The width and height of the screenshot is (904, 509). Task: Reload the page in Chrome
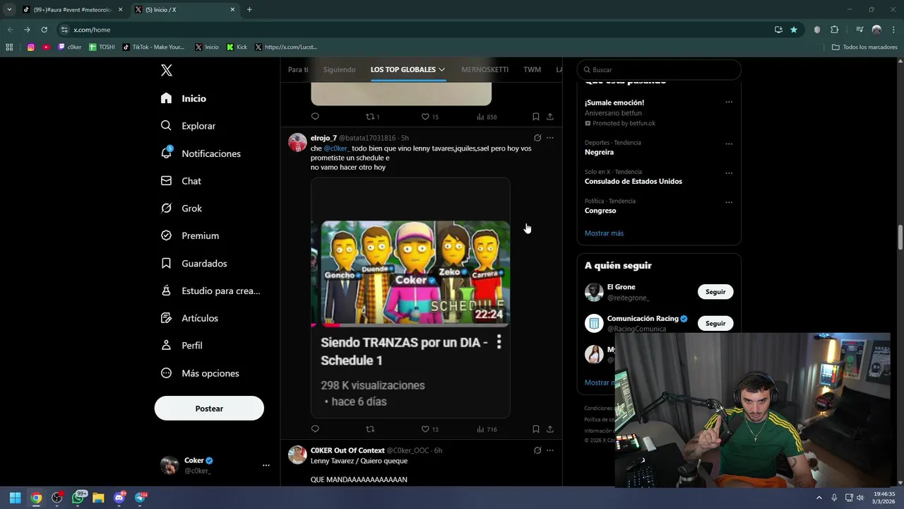pyautogui.click(x=44, y=30)
